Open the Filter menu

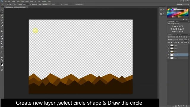[x=31, y=1]
